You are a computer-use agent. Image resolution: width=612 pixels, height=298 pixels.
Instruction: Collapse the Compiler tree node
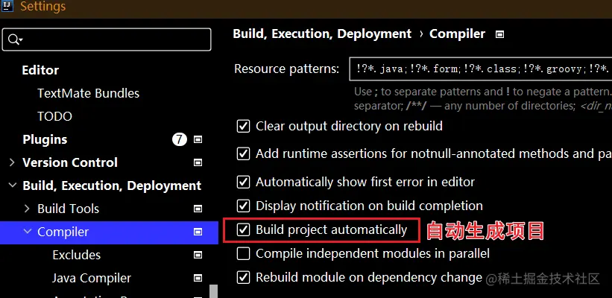click(28, 232)
